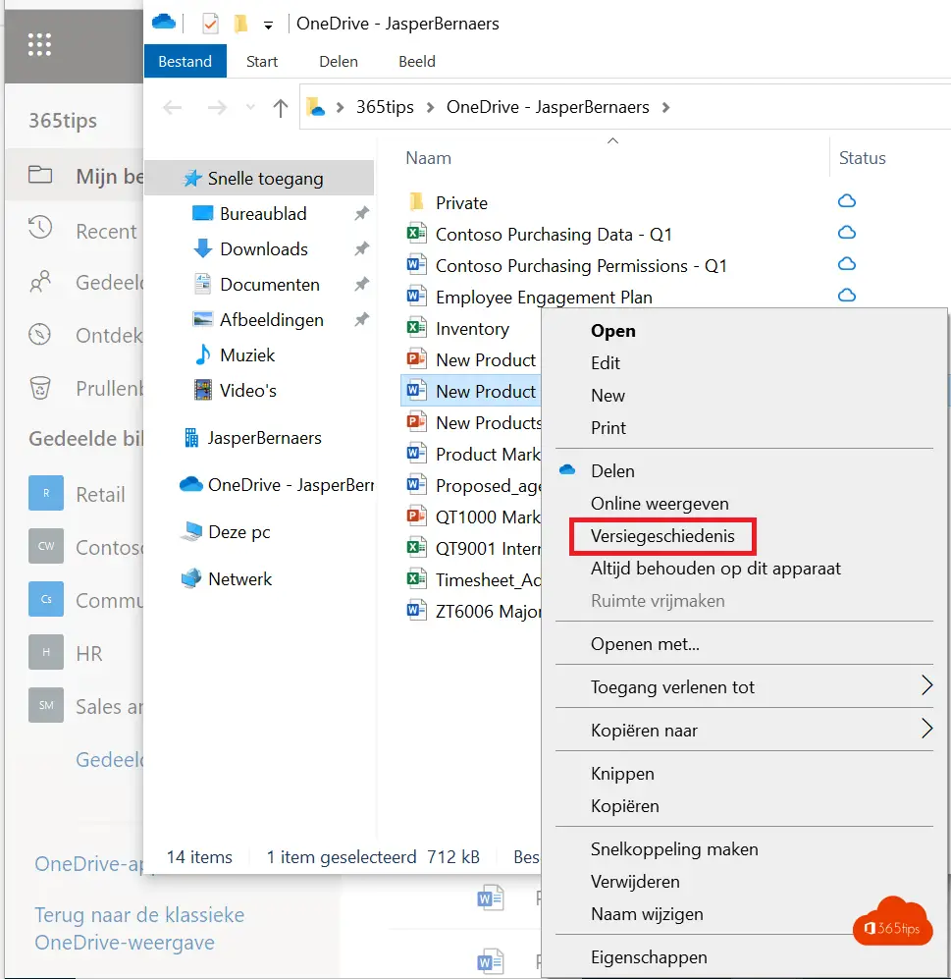The image size is (951, 979).
Task: Open Versiegeschiedenis from the context menu
Action: click(x=662, y=536)
